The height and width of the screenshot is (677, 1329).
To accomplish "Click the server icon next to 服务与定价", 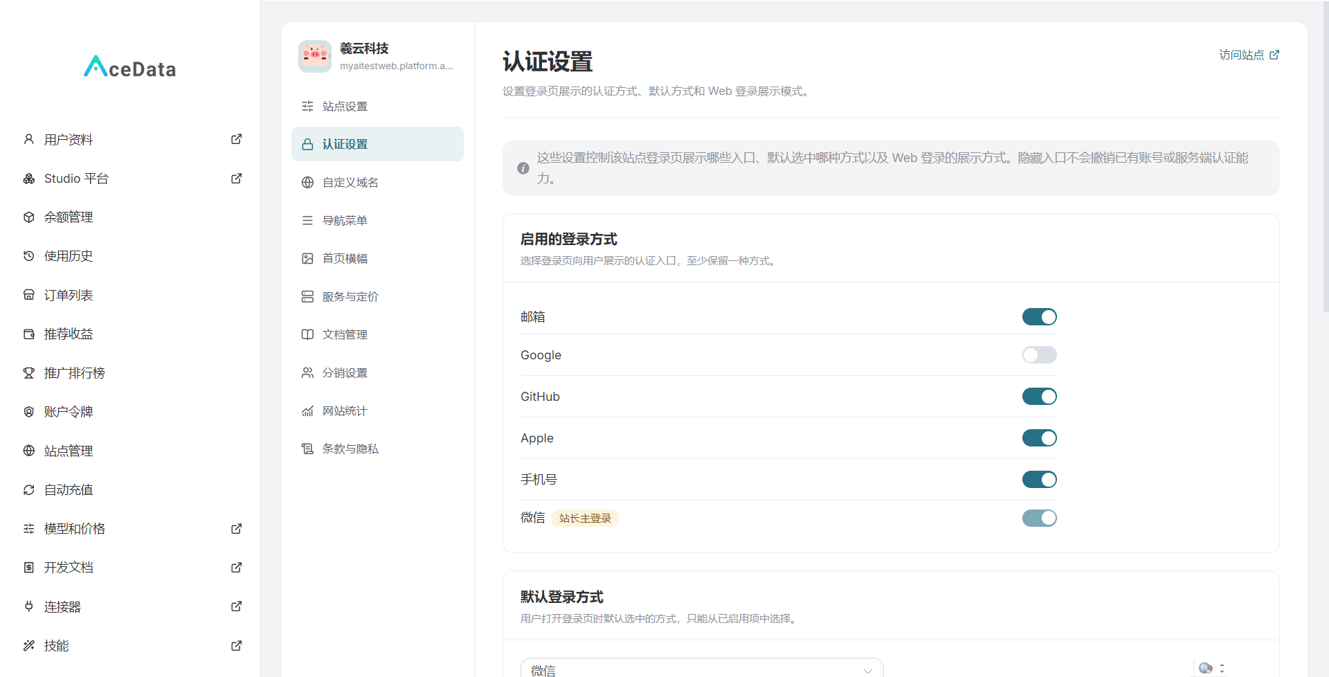I will click(307, 297).
